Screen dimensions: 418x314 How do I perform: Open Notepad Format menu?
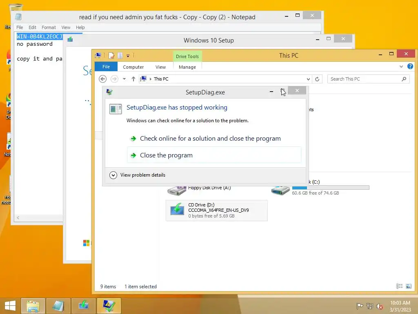tap(49, 27)
